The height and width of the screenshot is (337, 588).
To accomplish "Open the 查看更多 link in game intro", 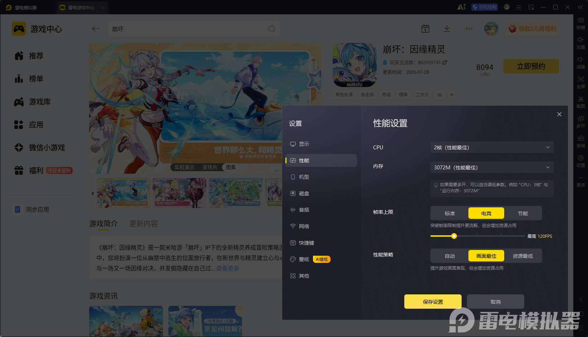I will [228, 268].
